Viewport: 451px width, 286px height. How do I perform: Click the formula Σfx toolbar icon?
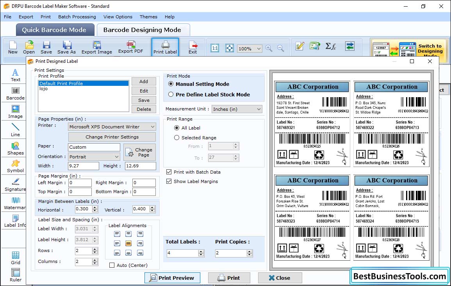tap(330, 46)
